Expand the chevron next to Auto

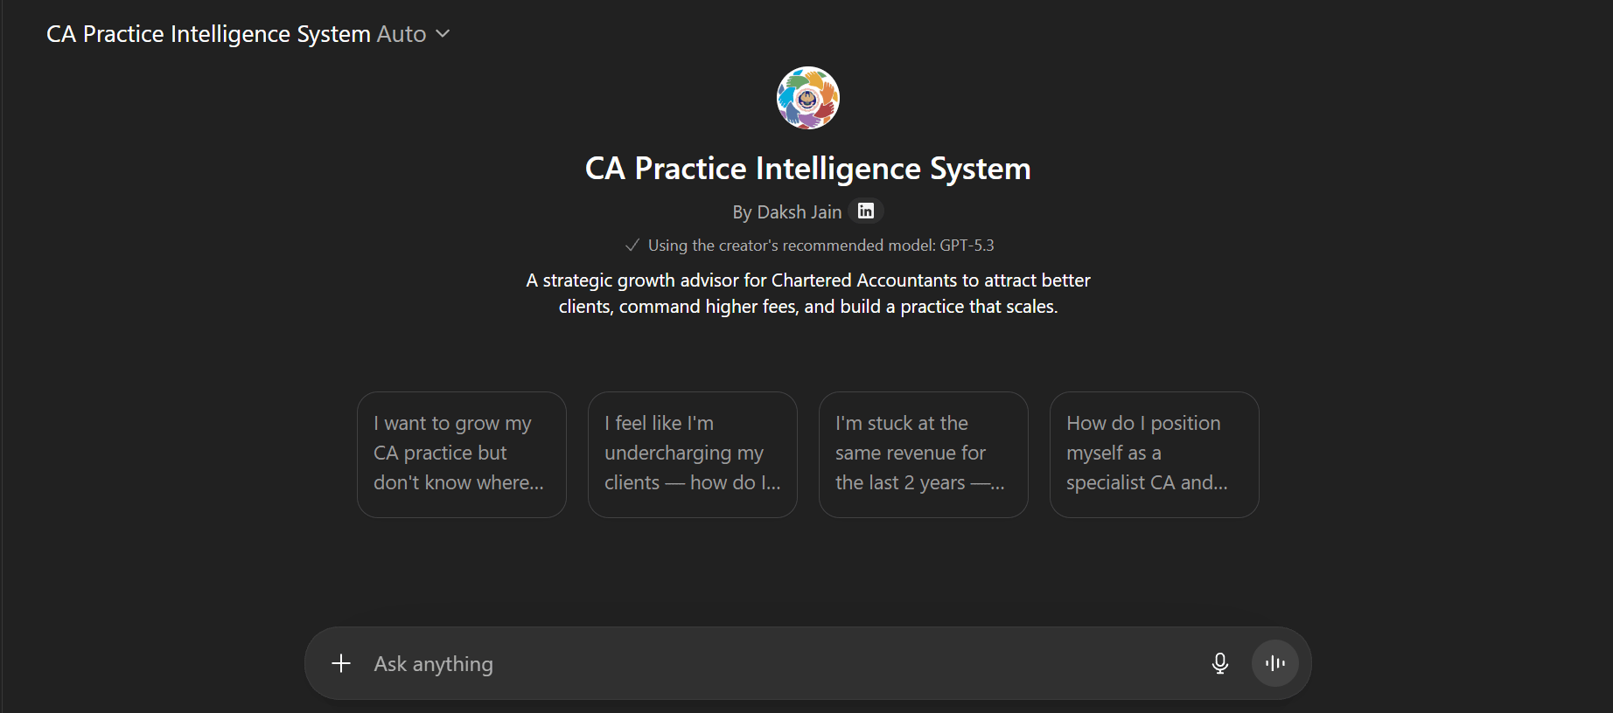(443, 33)
